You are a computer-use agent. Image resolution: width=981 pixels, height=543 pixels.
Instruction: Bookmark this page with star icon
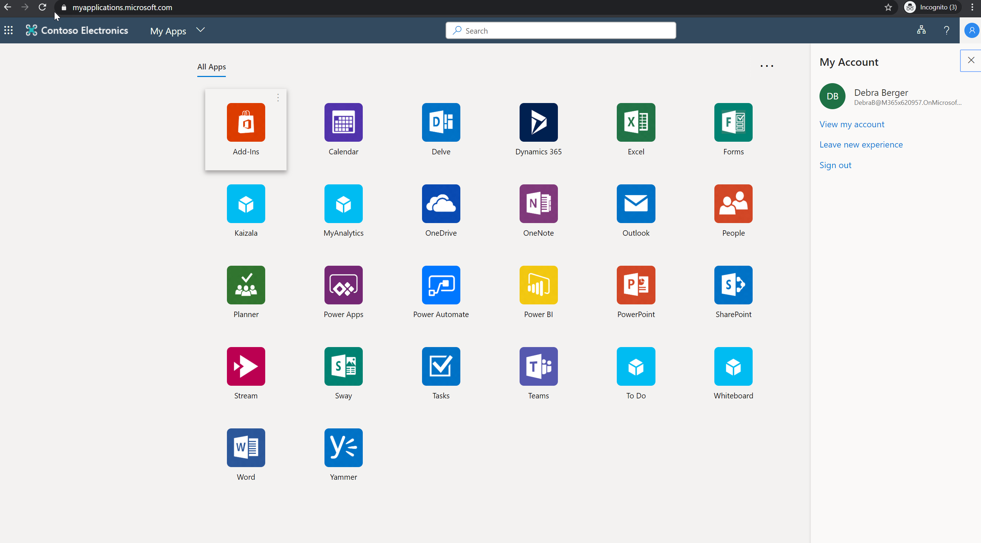(x=888, y=7)
